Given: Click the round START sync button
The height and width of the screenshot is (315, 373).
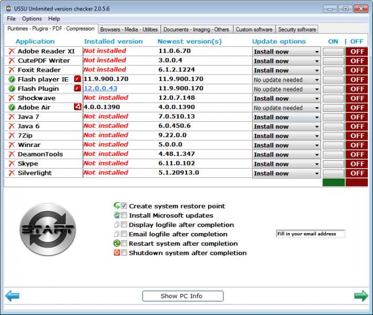Looking at the screenshot, I should [48, 229].
